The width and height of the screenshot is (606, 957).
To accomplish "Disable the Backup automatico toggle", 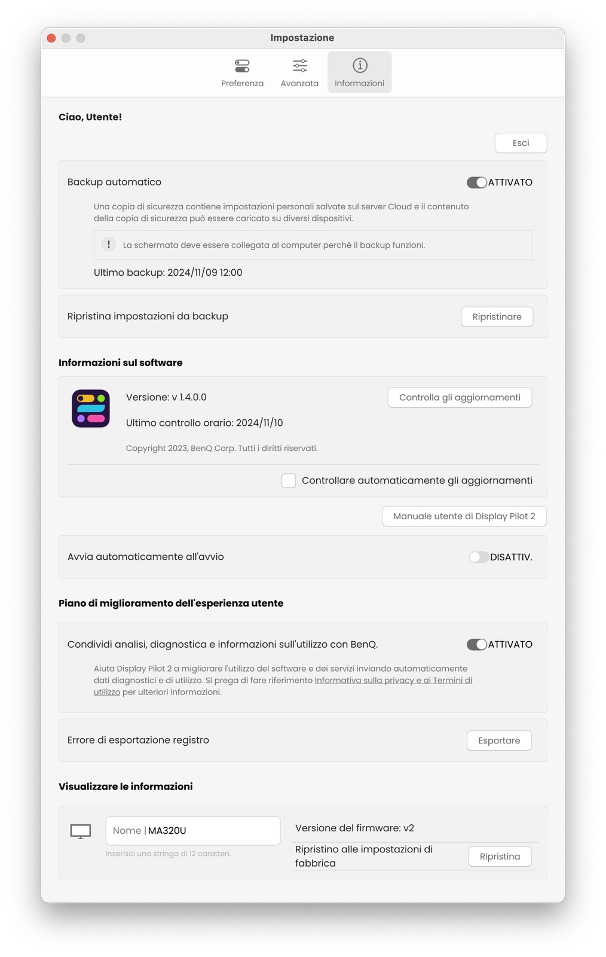I will pos(477,182).
